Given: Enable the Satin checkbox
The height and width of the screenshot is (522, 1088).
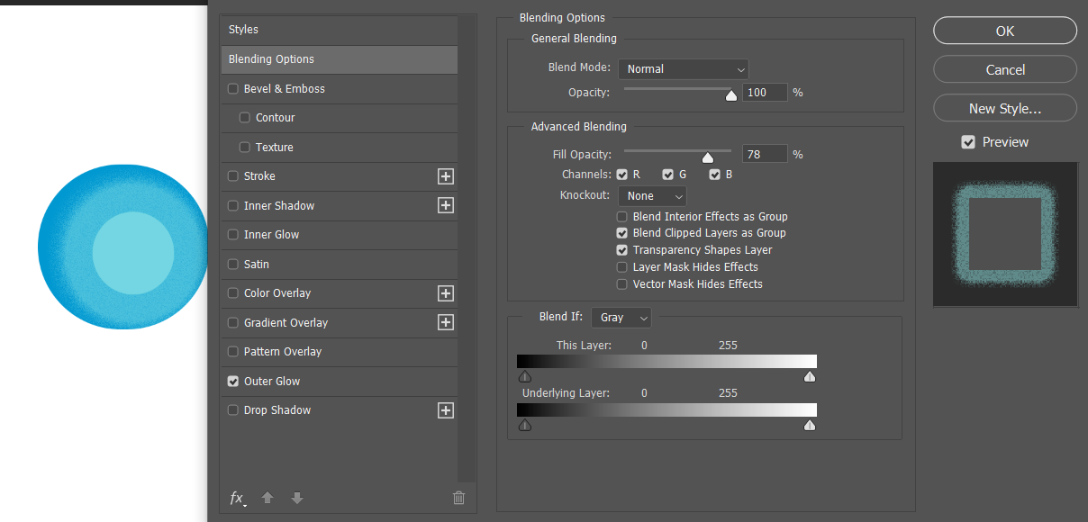Looking at the screenshot, I should [x=233, y=265].
